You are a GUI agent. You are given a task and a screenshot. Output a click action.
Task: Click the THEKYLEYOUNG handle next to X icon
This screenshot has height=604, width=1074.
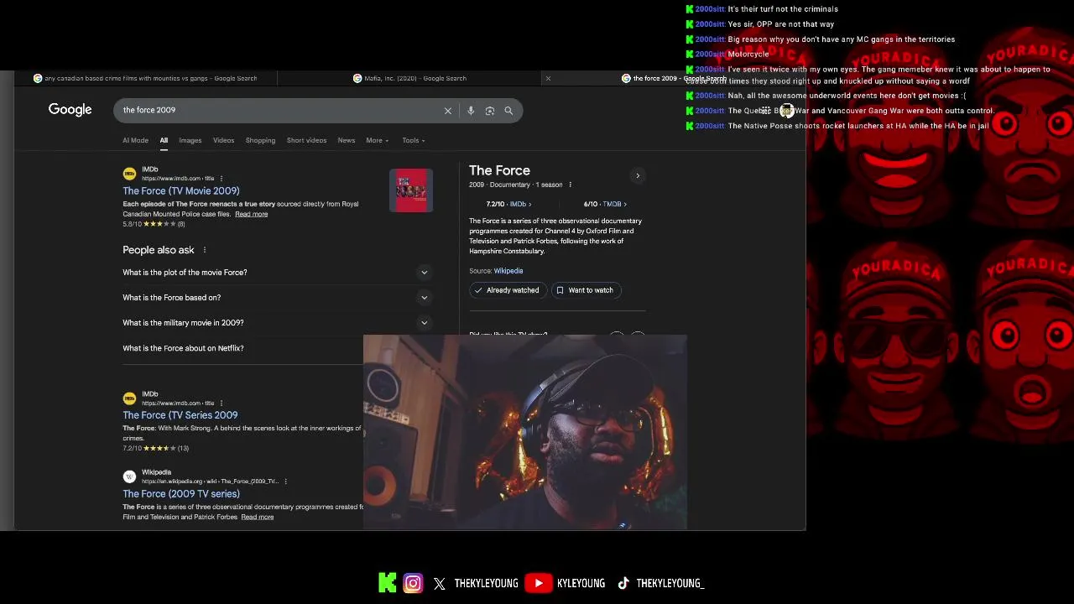tap(486, 584)
